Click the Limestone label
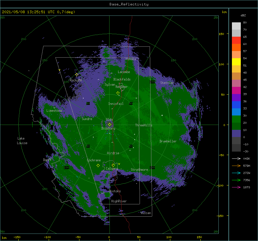The width and height of the screenshot is (258, 241). coord(54,111)
